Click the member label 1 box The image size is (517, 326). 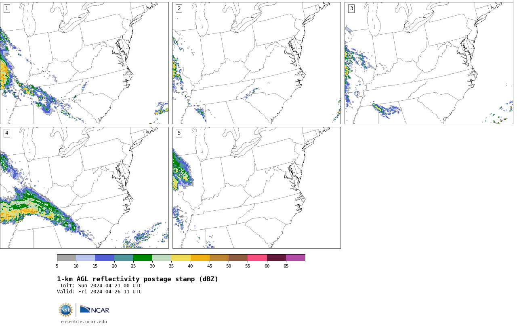7,8
